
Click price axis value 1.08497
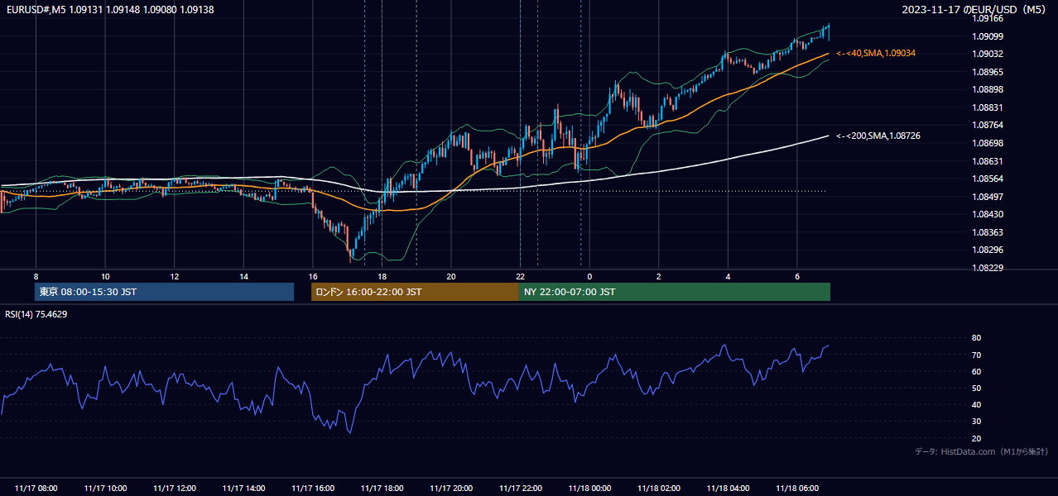tap(987, 198)
